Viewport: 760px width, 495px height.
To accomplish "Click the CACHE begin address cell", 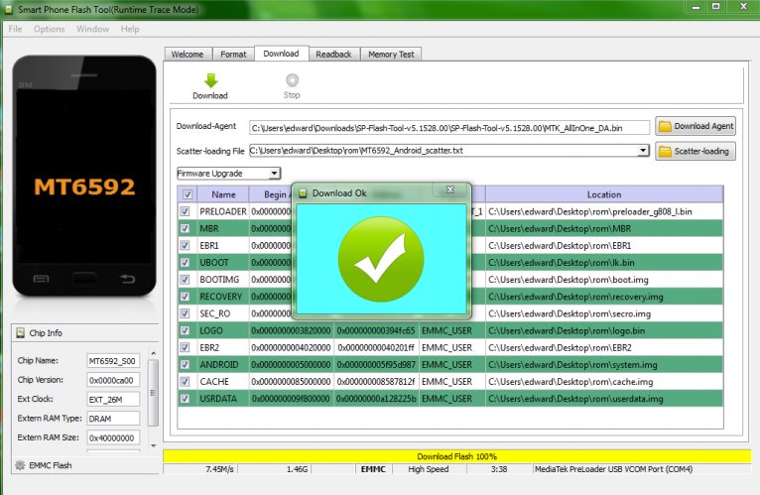I will (x=292, y=382).
